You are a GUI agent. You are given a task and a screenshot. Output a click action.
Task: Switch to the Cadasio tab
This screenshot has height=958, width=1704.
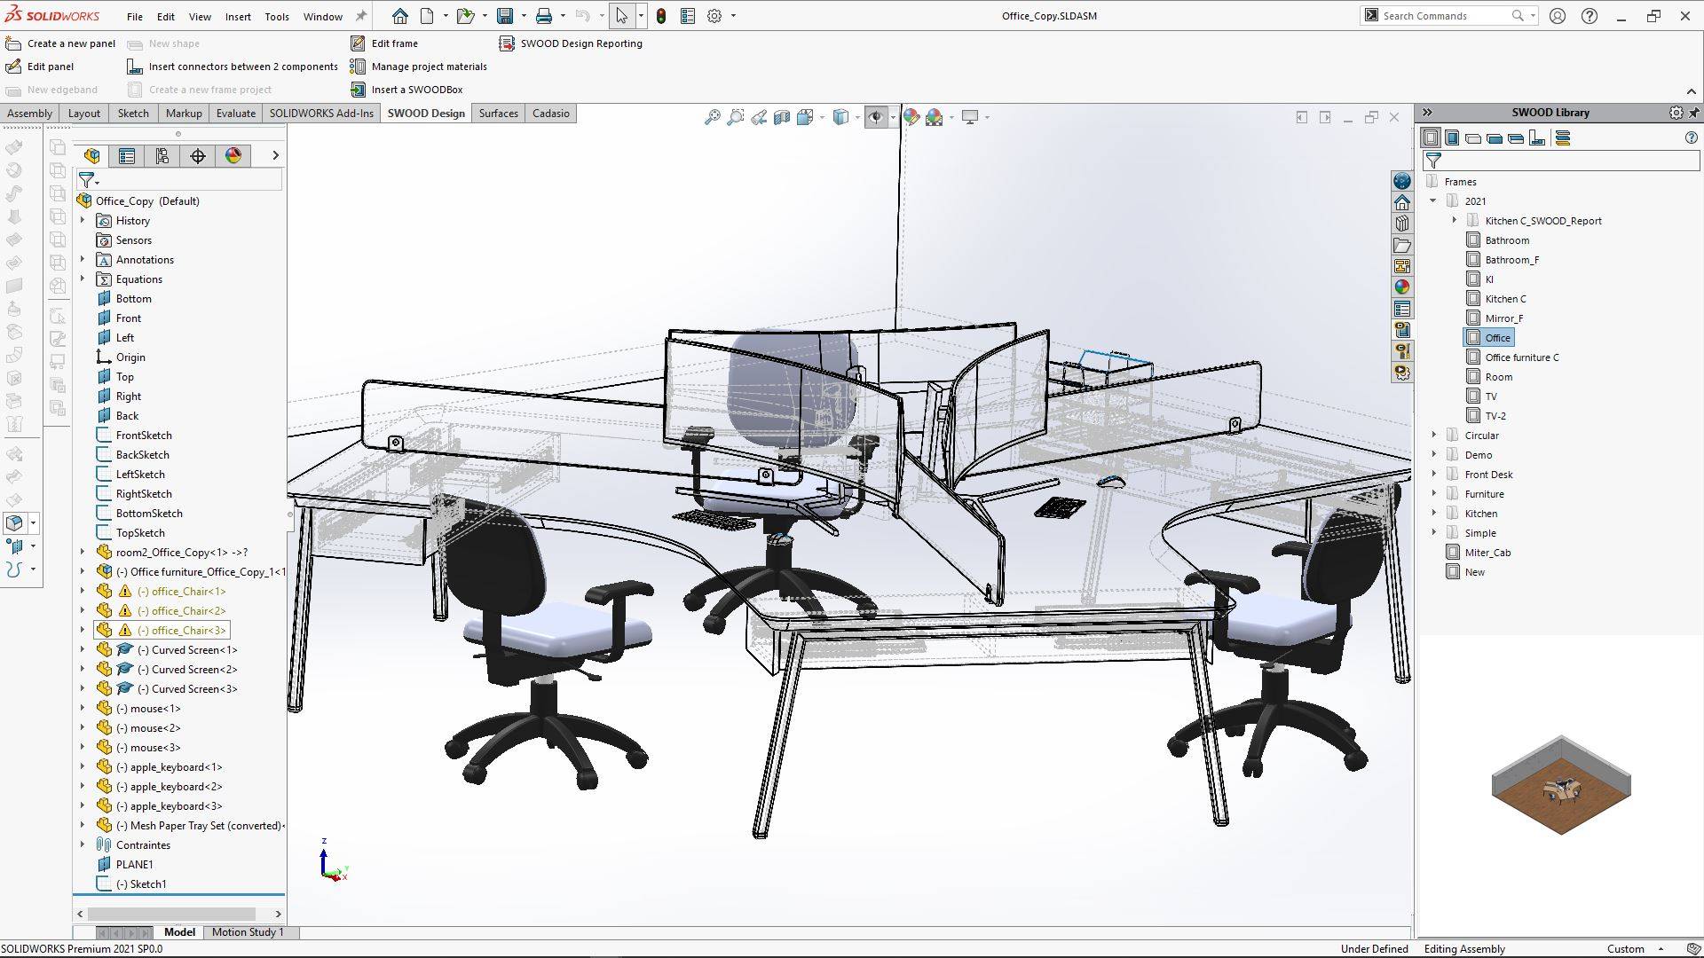(x=550, y=114)
